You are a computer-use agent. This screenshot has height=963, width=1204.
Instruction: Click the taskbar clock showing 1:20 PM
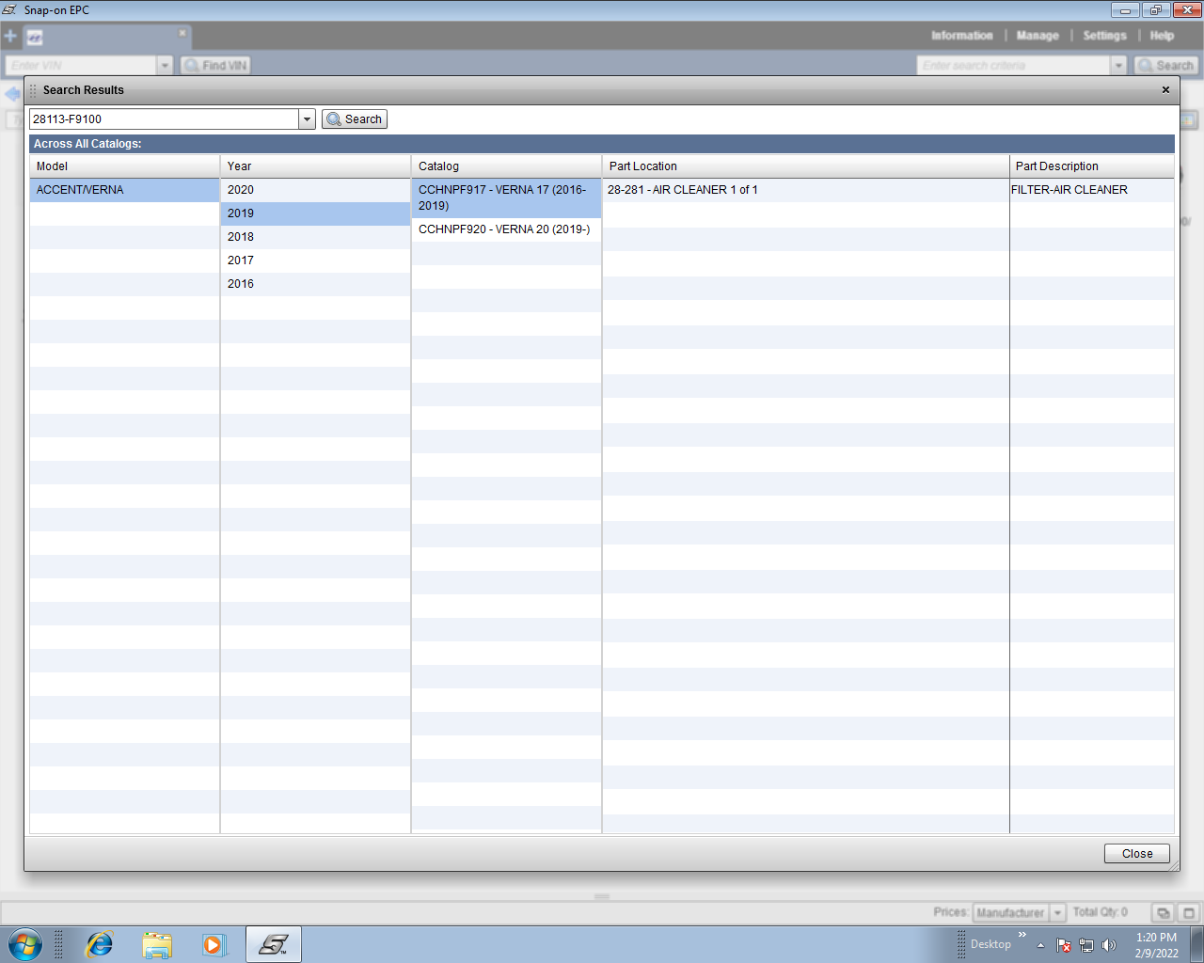1156,944
